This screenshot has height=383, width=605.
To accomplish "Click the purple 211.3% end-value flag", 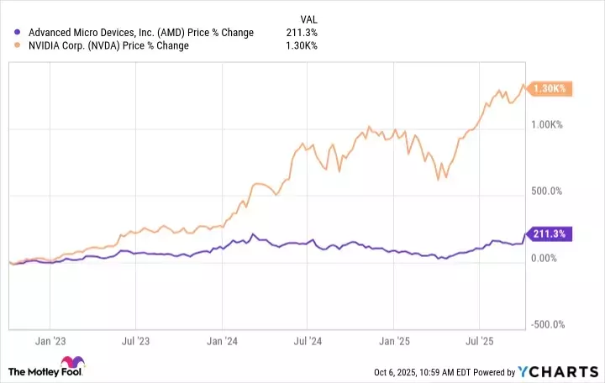I will point(548,234).
